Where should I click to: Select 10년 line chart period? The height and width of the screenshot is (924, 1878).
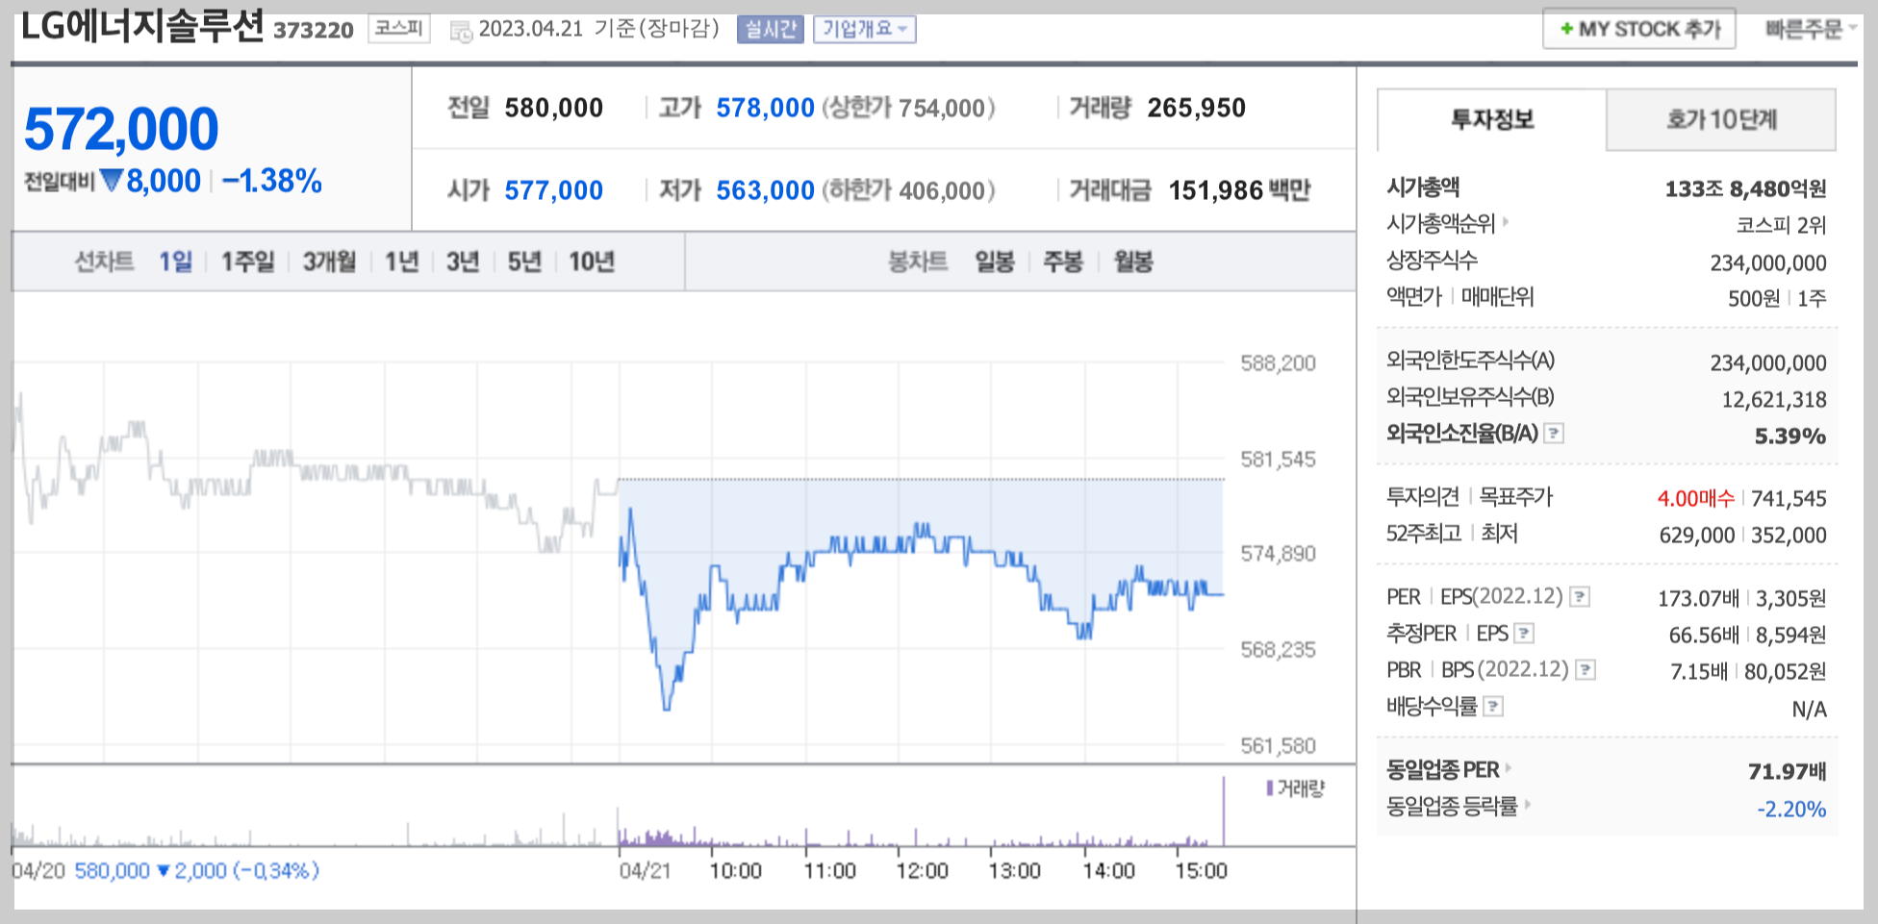pyautogui.click(x=592, y=262)
